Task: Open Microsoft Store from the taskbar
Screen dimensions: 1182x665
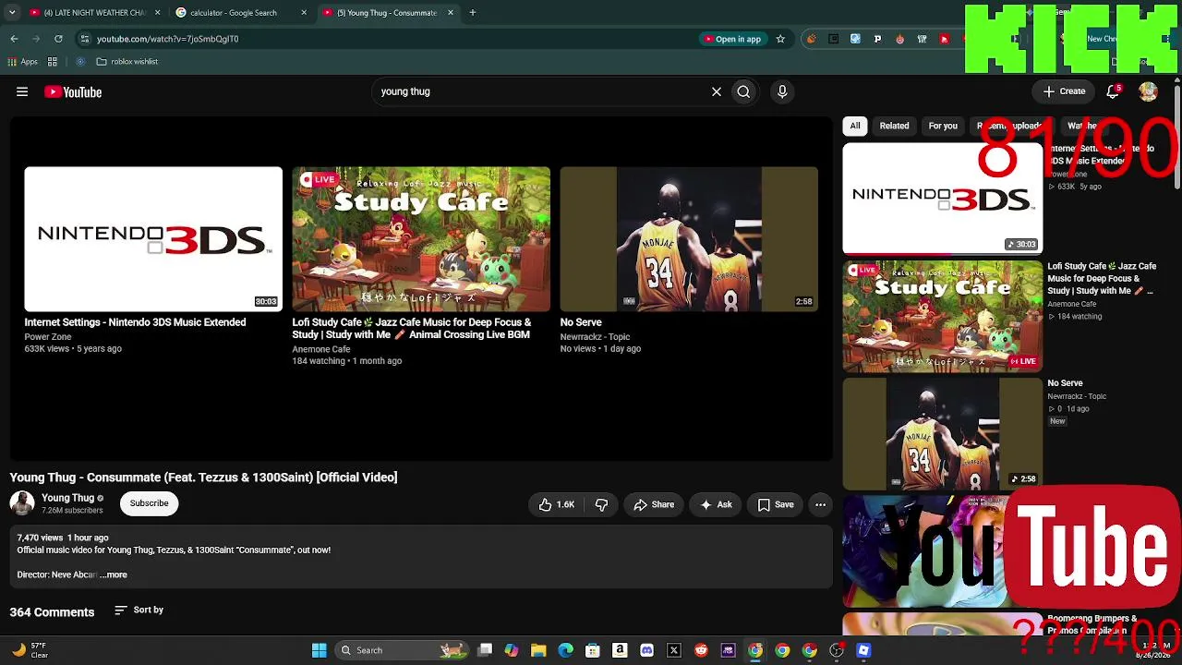Action: coord(593,650)
